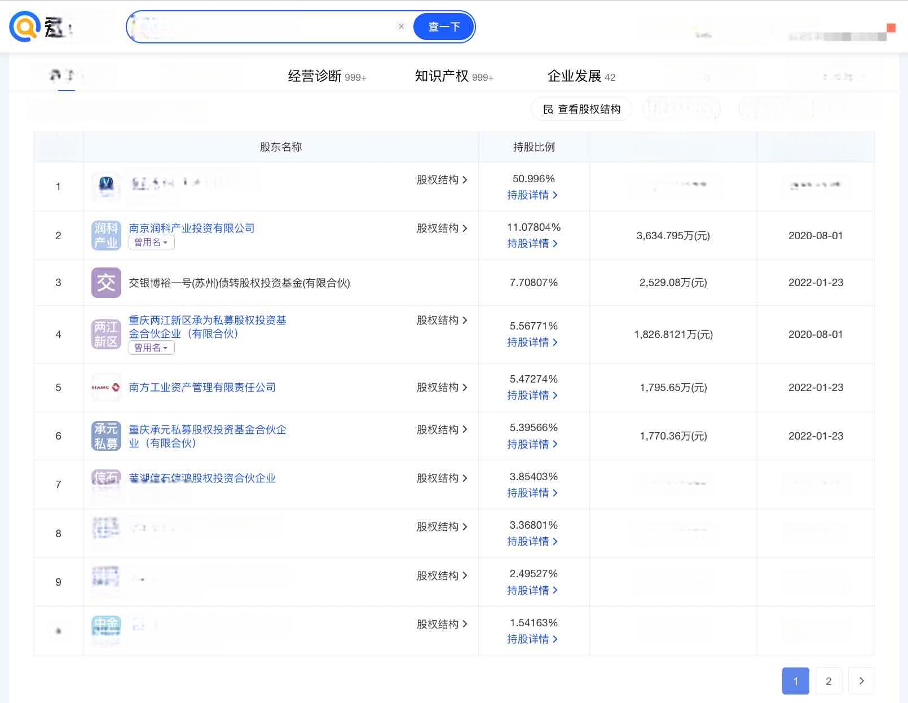
Task: Open 南京润科产业投资有限公司 link
Action: click(192, 228)
